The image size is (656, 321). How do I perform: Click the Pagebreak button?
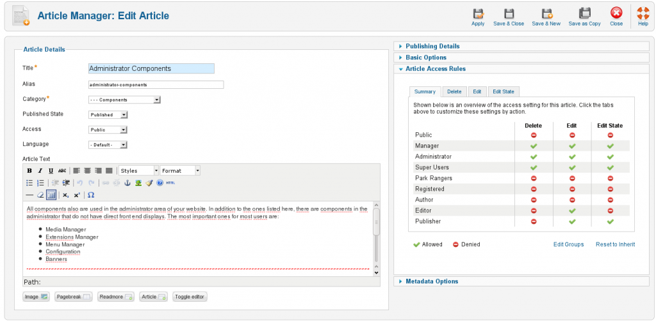pyautogui.click(x=73, y=297)
